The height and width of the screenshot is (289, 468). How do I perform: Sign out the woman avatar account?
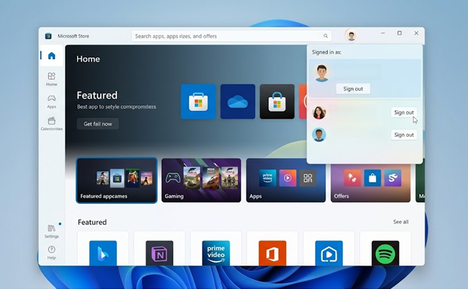(404, 112)
